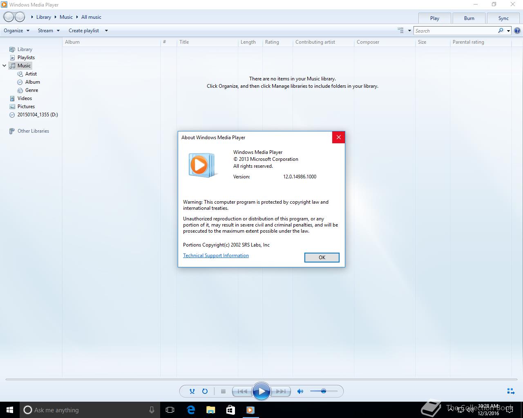Sort by the Rating column header
The image size is (523, 418).
[277, 42]
